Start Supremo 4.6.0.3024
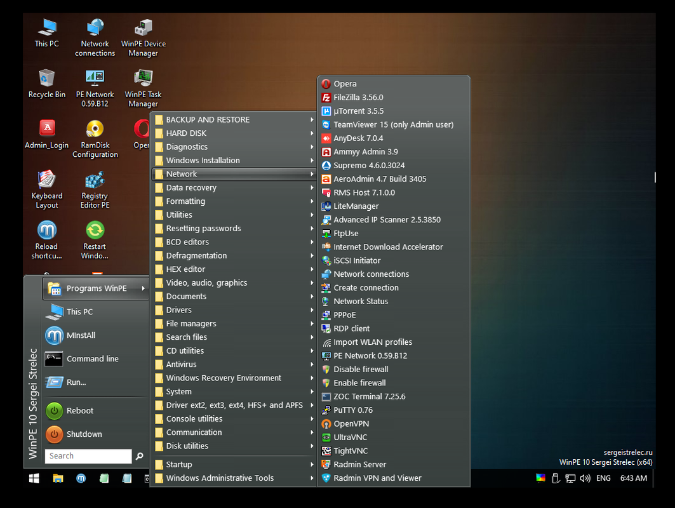 394,165
